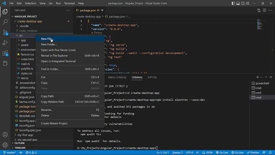Switch to the Debug Console panel tab
Viewport: 275px width, 155px height.
[117, 77]
